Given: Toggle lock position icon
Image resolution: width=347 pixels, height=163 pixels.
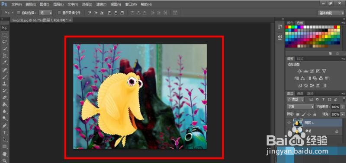Looking at the screenshot, I should pos(309,114).
